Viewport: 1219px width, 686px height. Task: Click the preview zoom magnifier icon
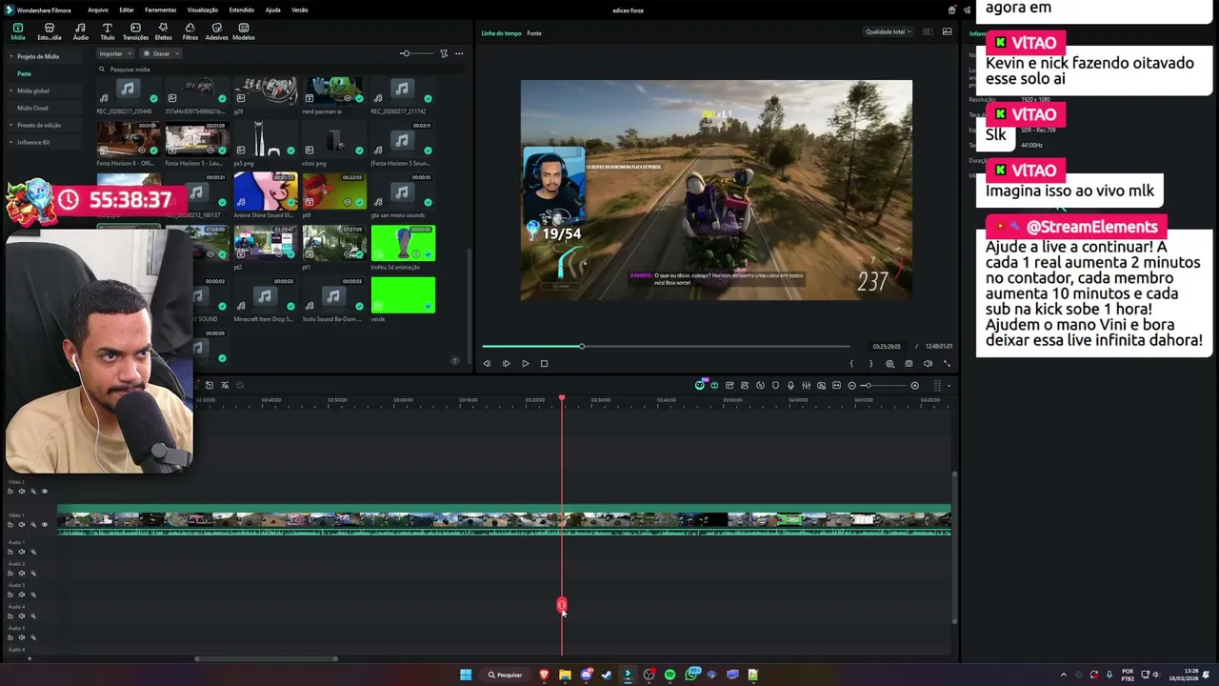pyautogui.click(x=889, y=363)
